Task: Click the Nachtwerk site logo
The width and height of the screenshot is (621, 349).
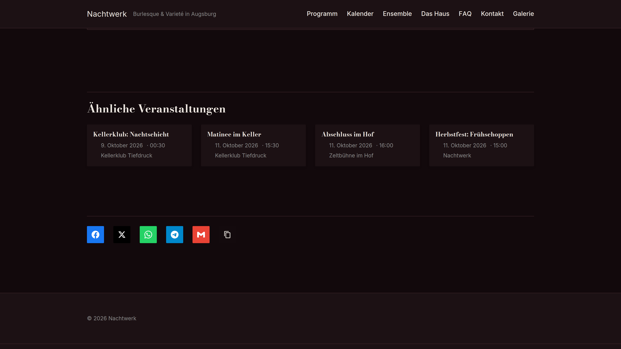Action: tap(107, 14)
